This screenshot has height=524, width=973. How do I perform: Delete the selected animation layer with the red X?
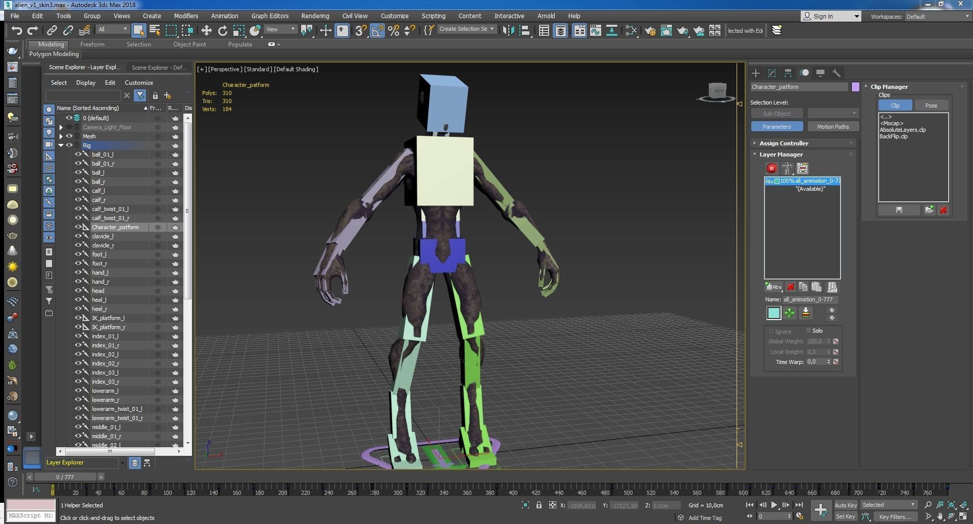(791, 287)
